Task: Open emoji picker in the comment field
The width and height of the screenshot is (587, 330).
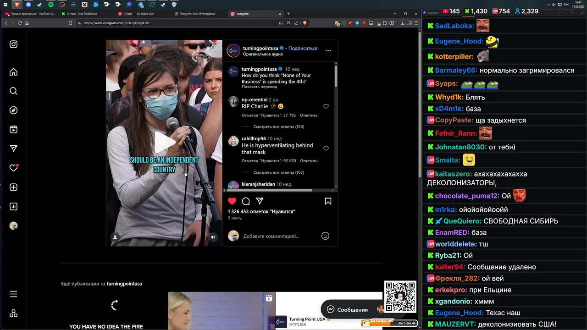Action: 325,236
